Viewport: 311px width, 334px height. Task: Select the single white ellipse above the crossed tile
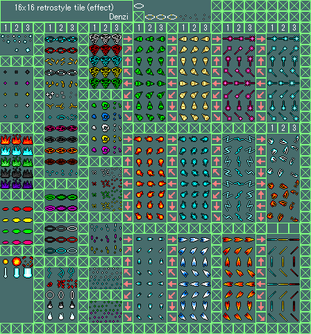[139, 6]
